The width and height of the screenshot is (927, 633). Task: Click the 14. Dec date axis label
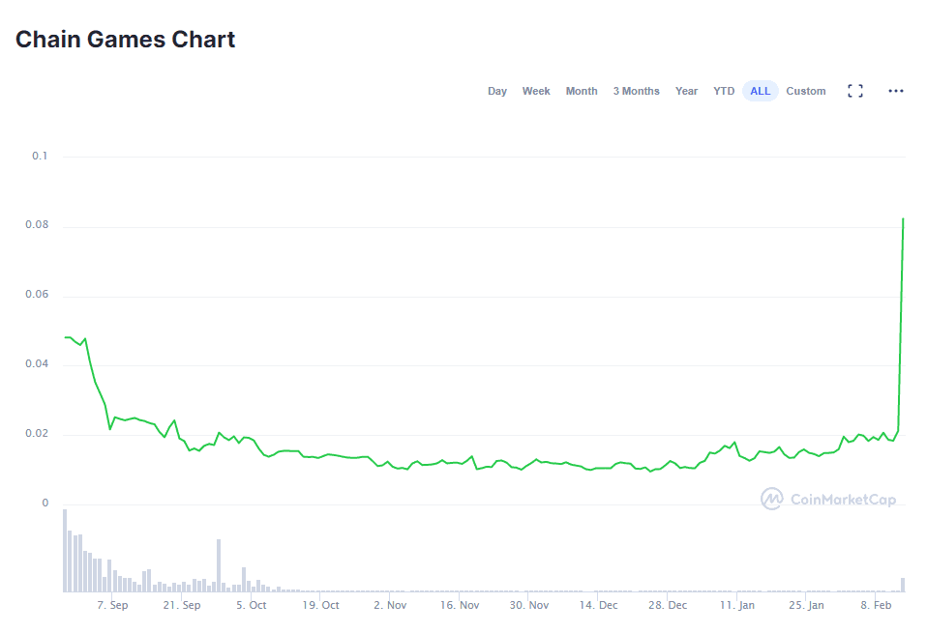tap(599, 606)
